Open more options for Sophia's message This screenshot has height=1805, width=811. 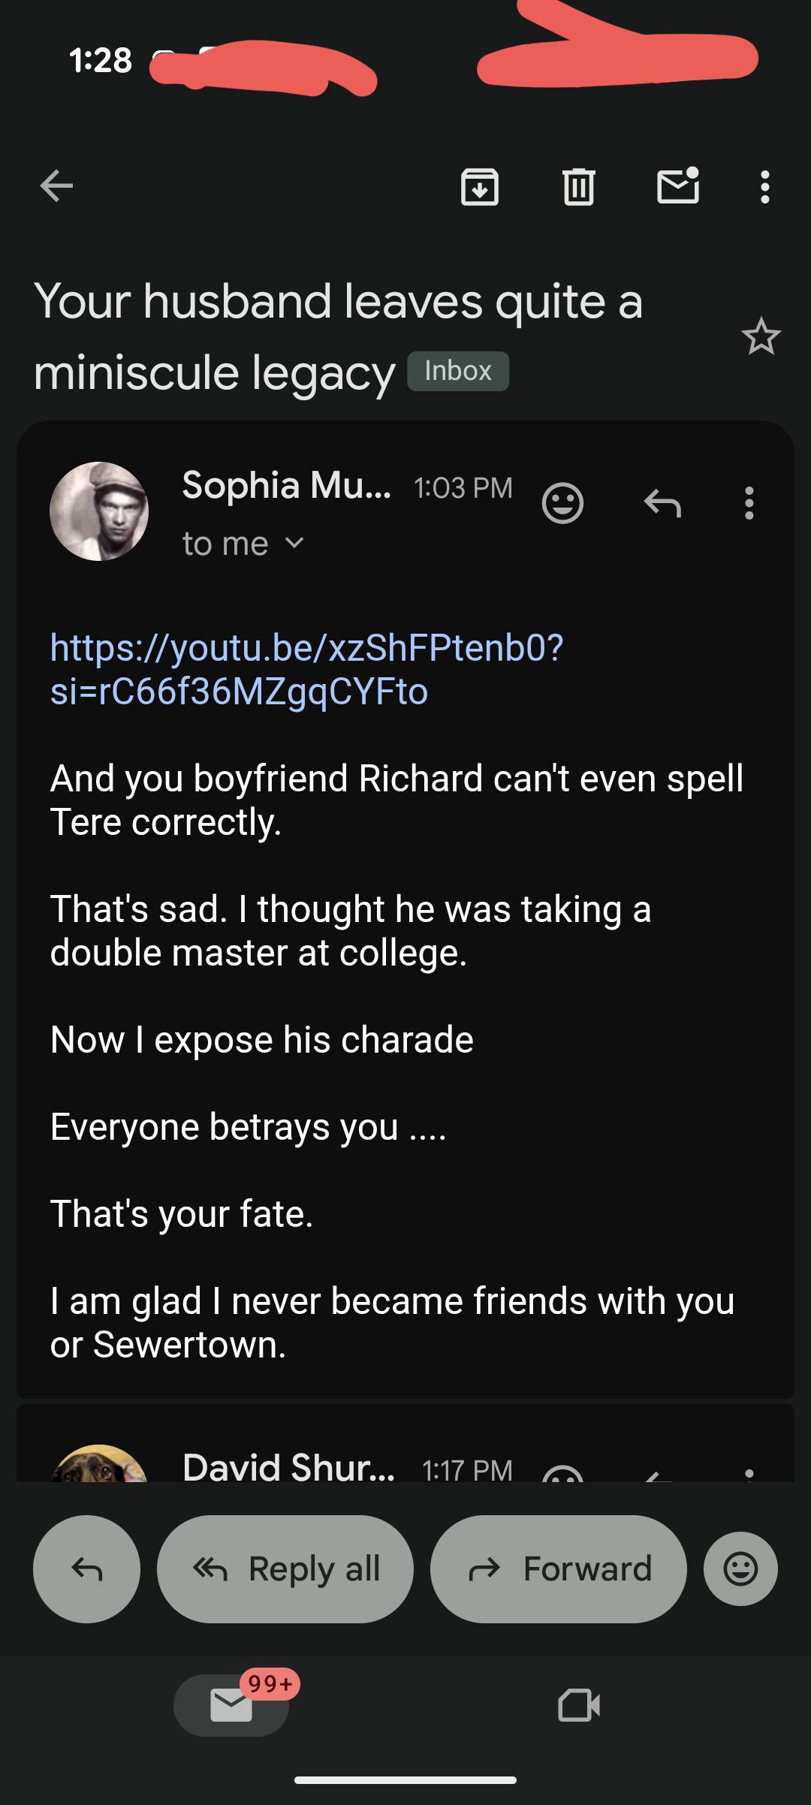point(749,503)
